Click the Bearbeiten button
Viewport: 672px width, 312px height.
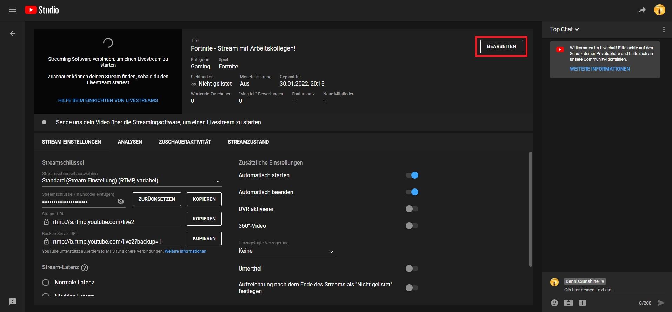[501, 46]
